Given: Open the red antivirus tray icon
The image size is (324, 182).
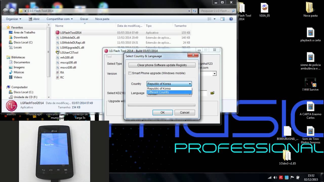Looking at the screenshot, I should pyautogui.click(x=281, y=177).
